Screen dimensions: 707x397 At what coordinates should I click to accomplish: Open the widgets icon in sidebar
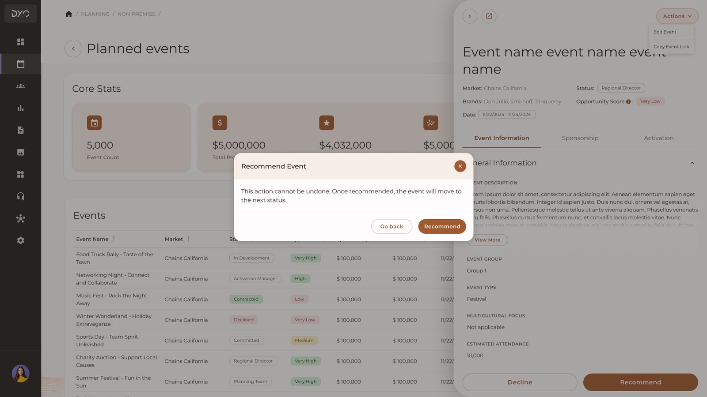20,174
